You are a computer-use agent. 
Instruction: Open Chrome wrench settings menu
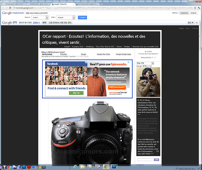tap(199, 8)
